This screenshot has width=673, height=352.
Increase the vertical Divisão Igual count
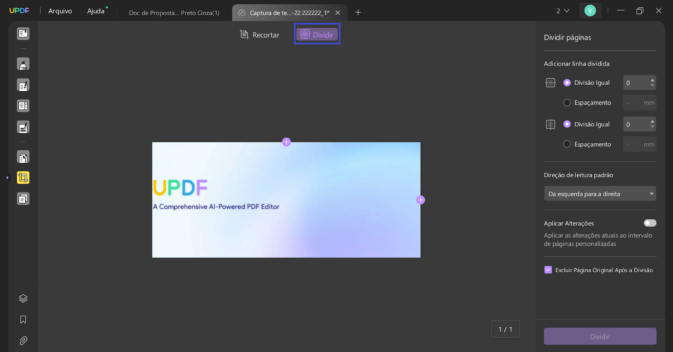coord(652,121)
